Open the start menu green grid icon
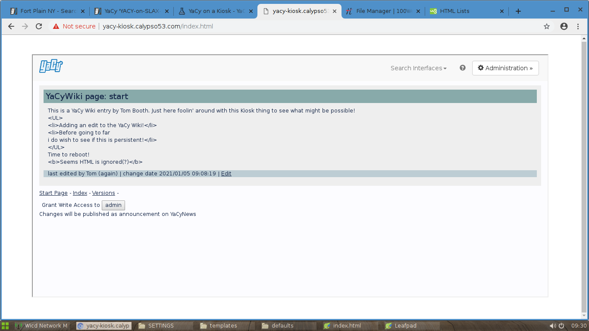Image resolution: width=589 pixels, height=331 pixels. point(5,326)
